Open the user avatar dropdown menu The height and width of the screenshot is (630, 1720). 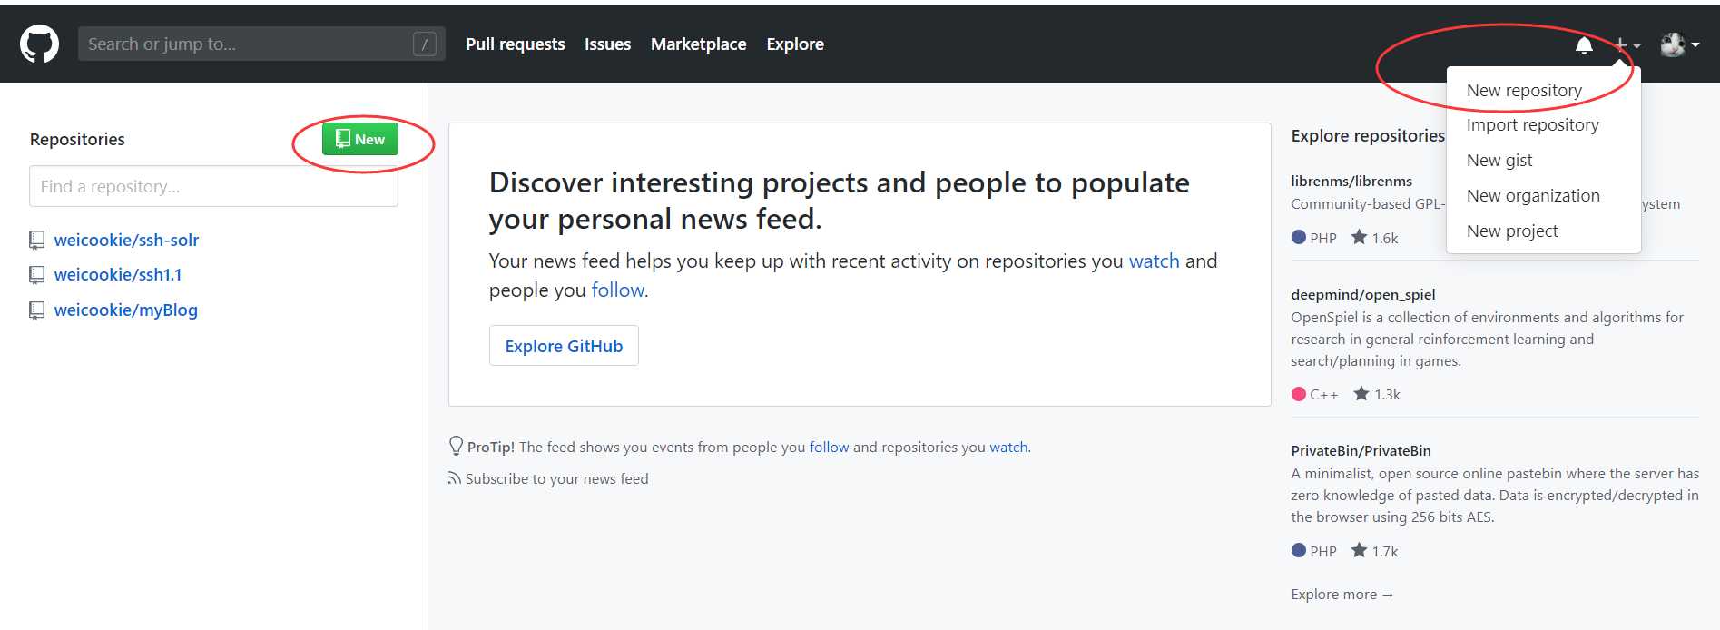pos(1678,44)
